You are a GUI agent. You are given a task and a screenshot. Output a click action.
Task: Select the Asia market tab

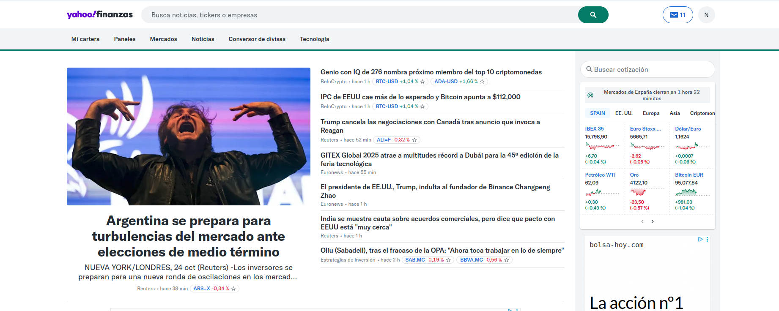pos(675,113)
